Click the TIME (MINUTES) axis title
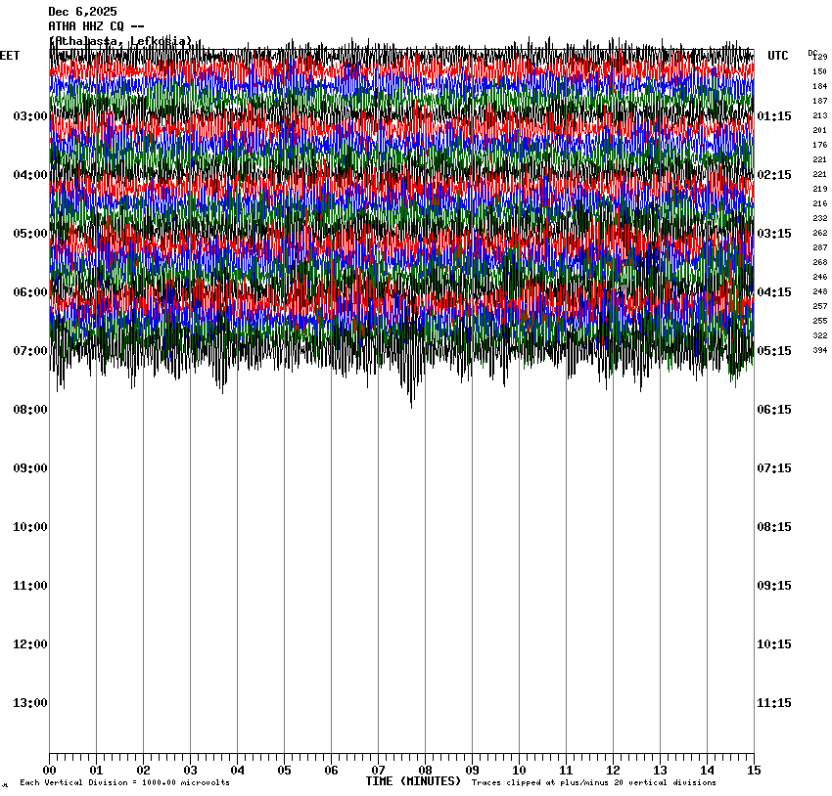 [413, 781]
